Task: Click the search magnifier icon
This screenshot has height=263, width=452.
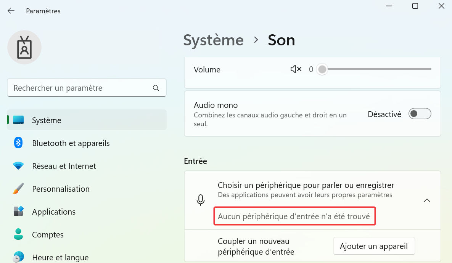Action: [156, 88]
